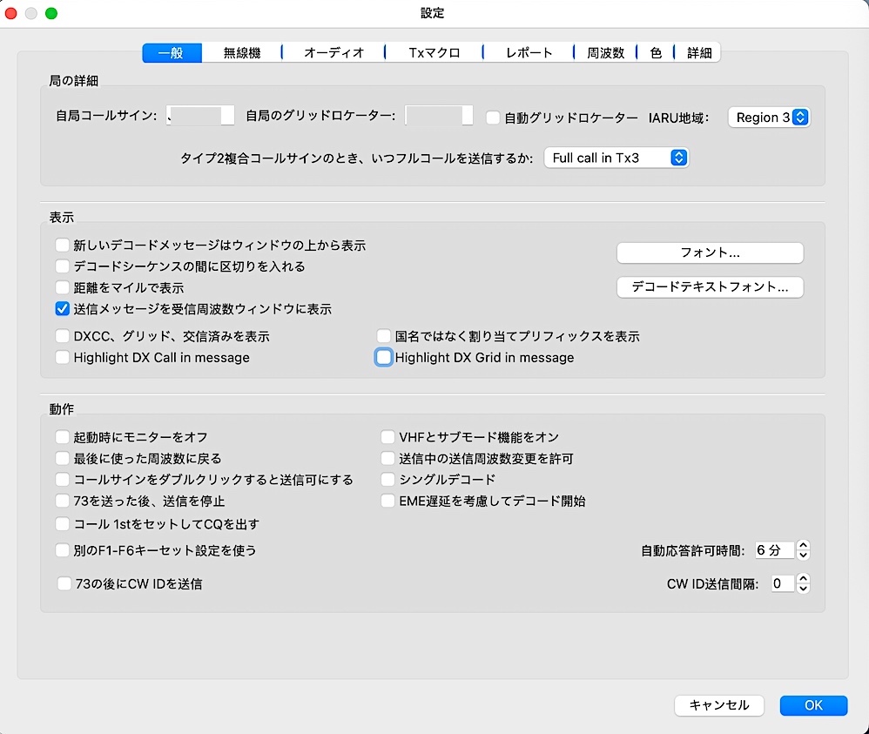
Task: Enable 距離をマイルで表示 option
Action: click(62, 287)
